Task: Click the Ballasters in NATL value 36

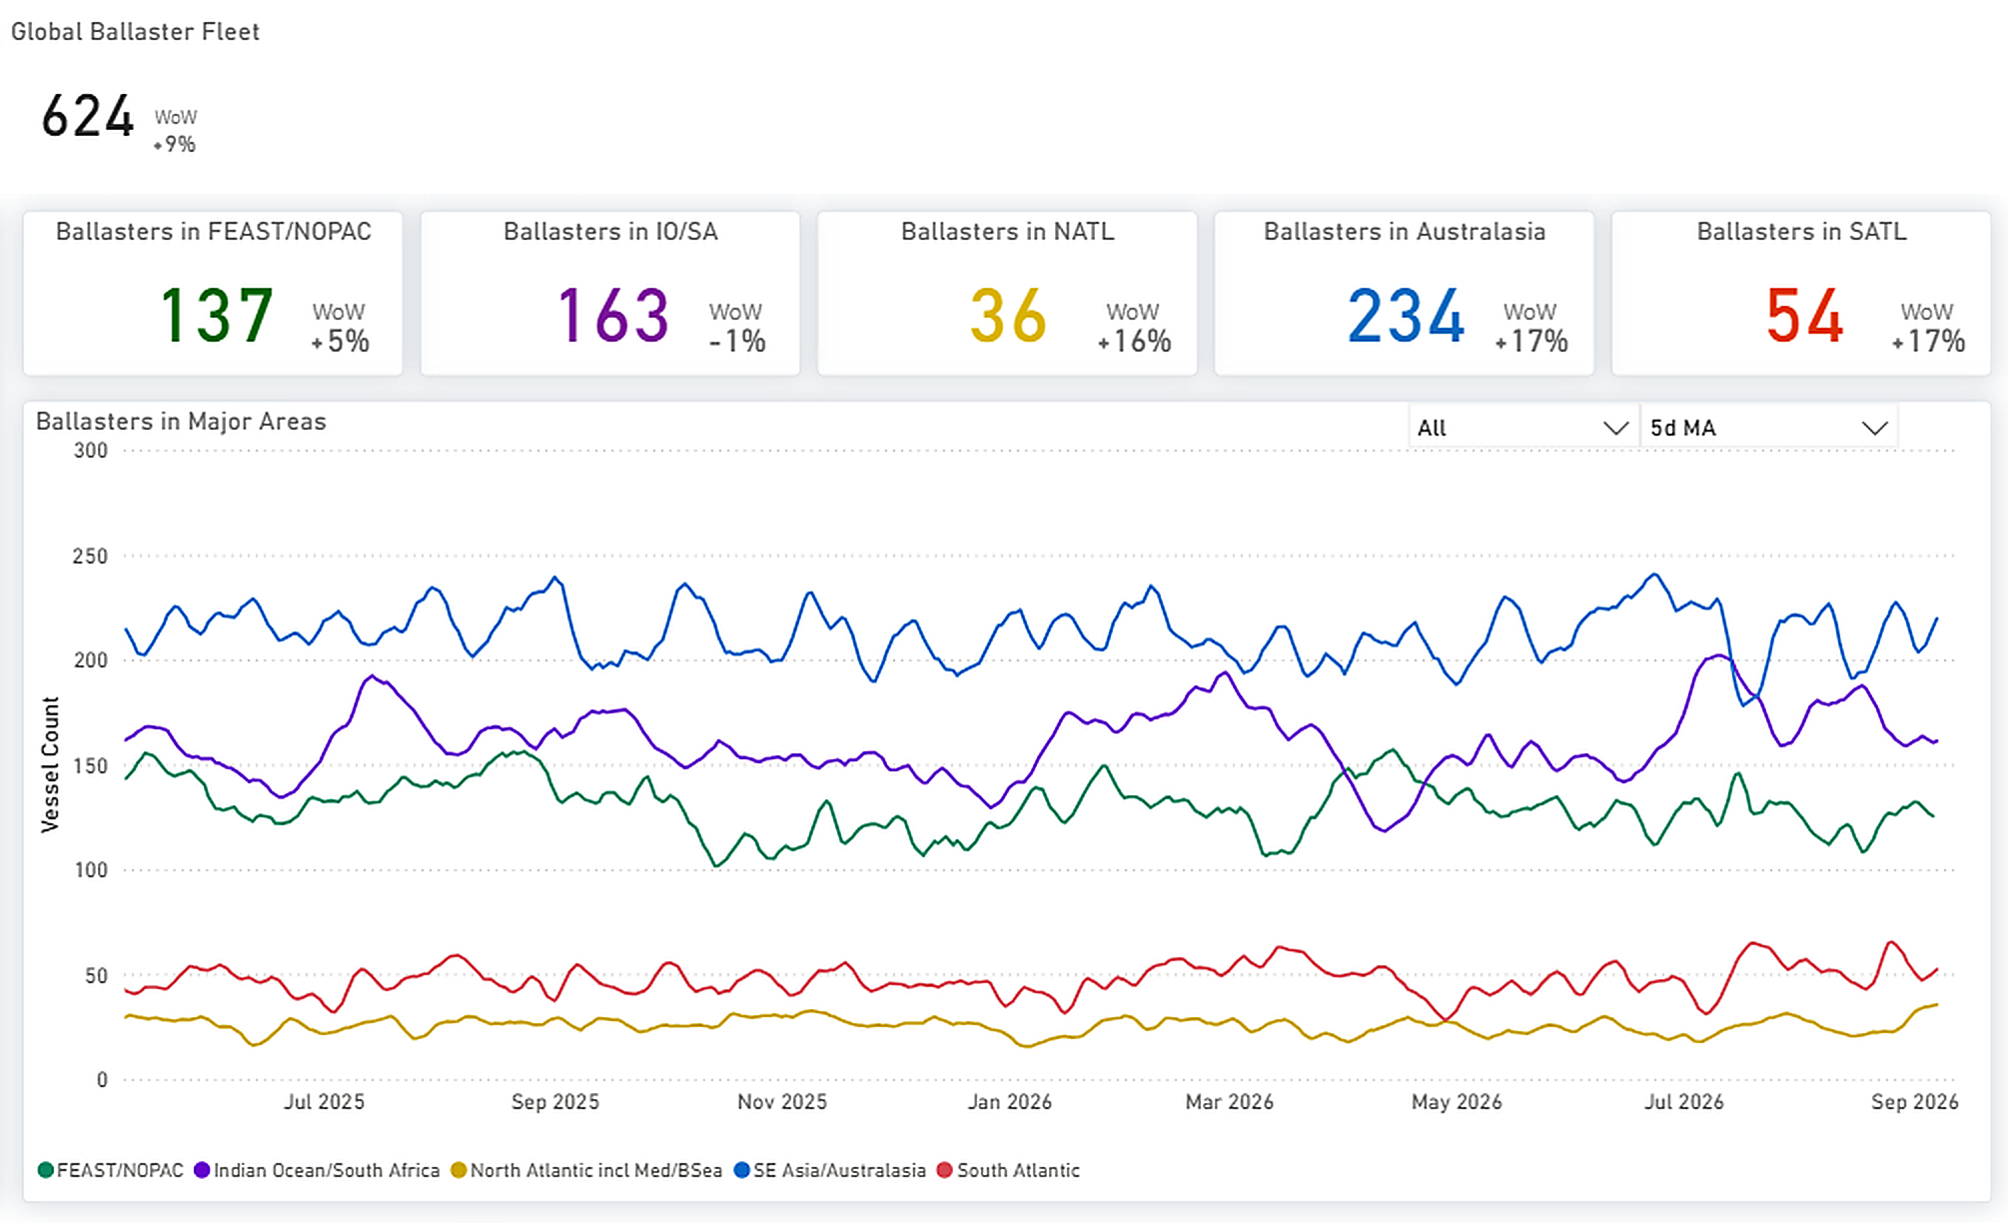Action: [x=1008, y=316]
